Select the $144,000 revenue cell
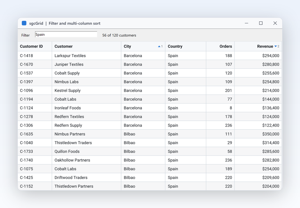The width and height of the screenshot is (300, 208). [x=258, y=99]
